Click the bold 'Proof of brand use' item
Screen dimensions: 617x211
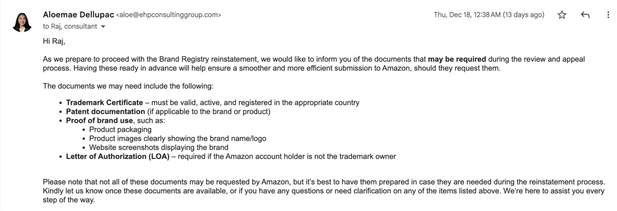pos(99,120)
